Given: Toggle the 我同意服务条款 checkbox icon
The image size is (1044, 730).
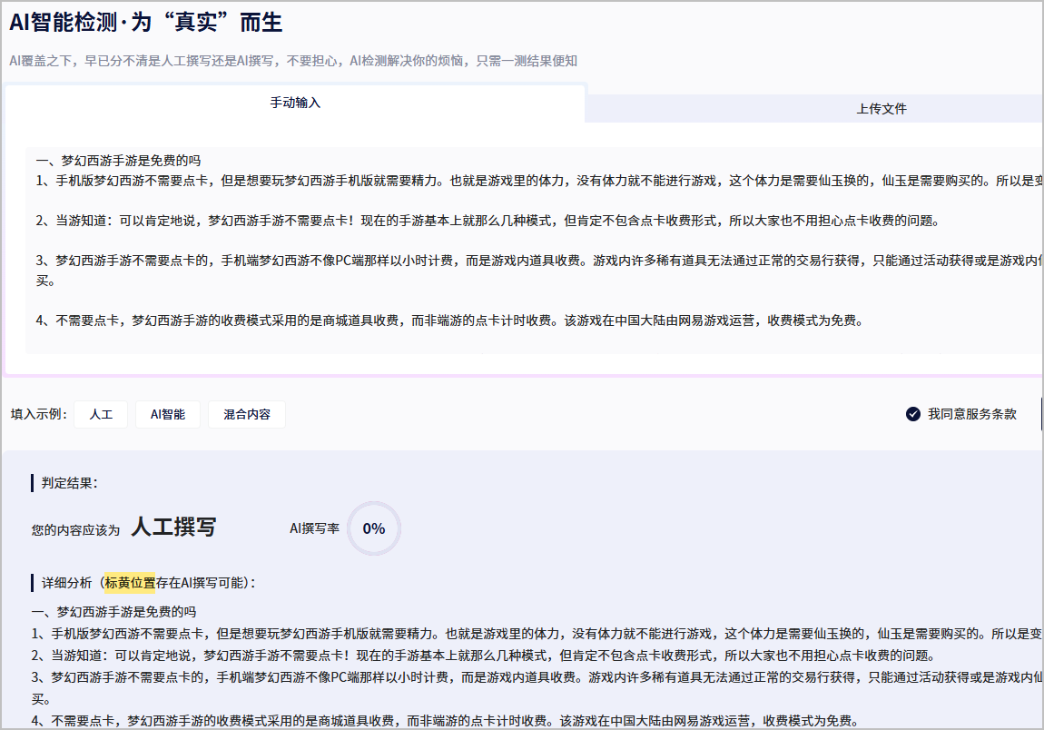Looking at the screenshot, I should coord(913,414).
